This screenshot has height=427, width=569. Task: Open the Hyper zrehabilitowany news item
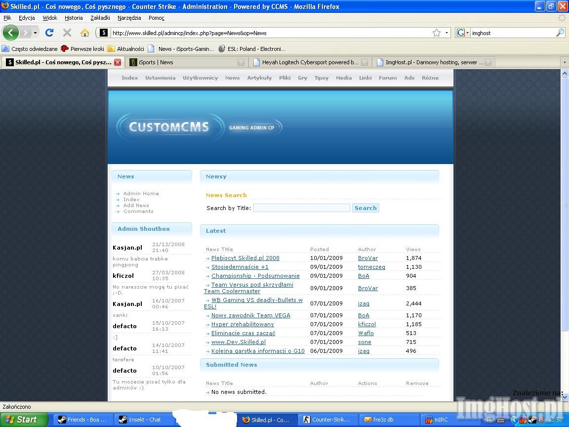[243, 324]
